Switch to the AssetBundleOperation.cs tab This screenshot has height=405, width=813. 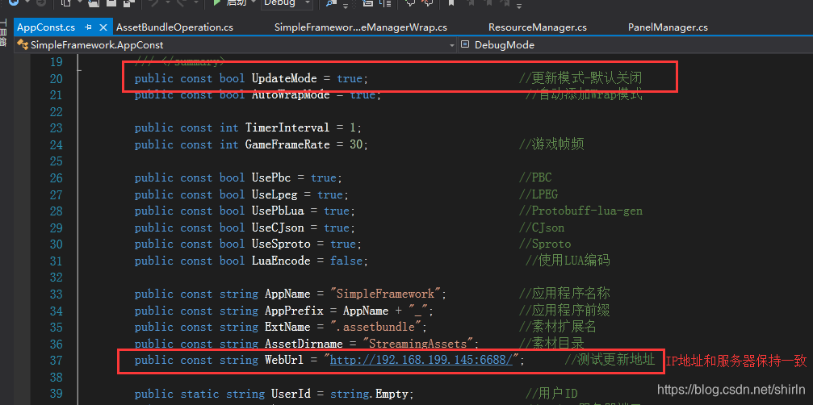[174, 27]
